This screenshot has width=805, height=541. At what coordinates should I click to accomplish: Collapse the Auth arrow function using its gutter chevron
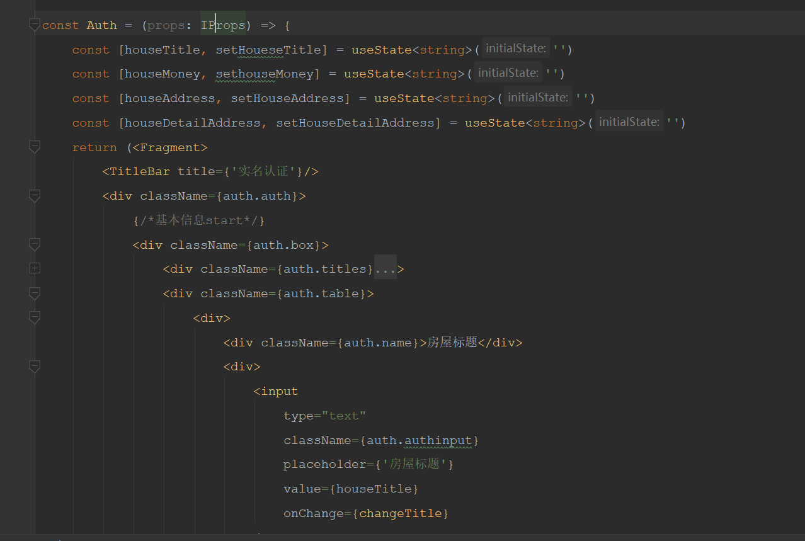[35, 25]
